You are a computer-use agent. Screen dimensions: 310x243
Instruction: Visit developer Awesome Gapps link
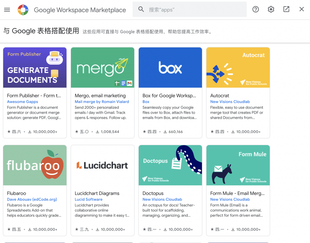pyautogui.click(x=22, y=102)
